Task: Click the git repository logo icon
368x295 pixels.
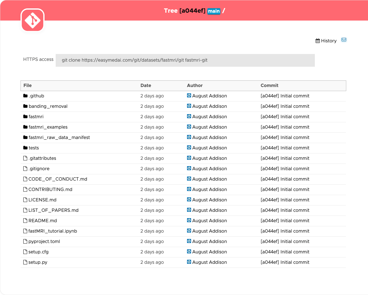Action: click(x=32, y=20)
